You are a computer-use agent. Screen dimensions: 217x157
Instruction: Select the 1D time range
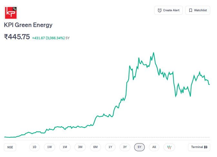tap(34, 147)
